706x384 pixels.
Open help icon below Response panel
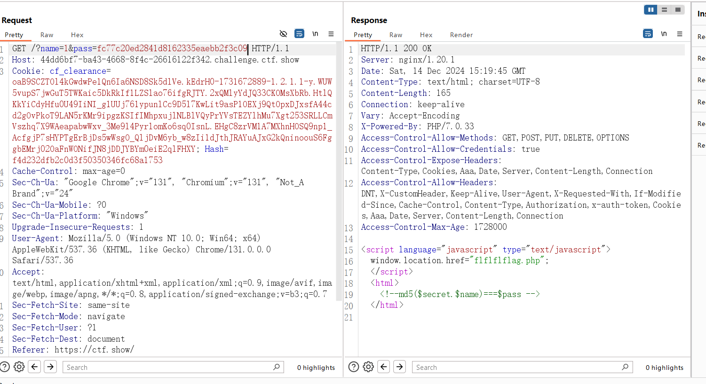click(354, 367)
